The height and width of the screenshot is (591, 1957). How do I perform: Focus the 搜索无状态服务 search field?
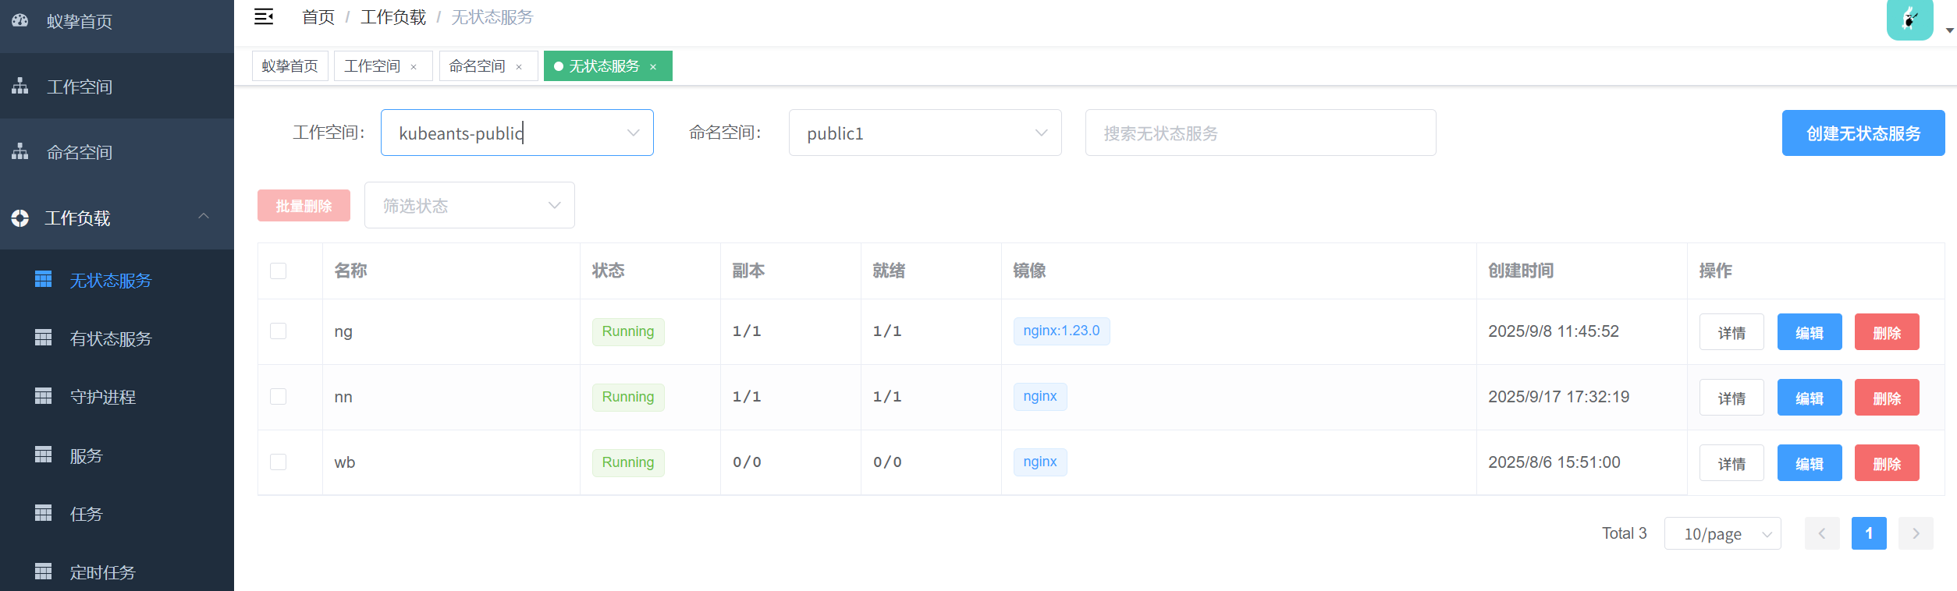coord(1259,133)
